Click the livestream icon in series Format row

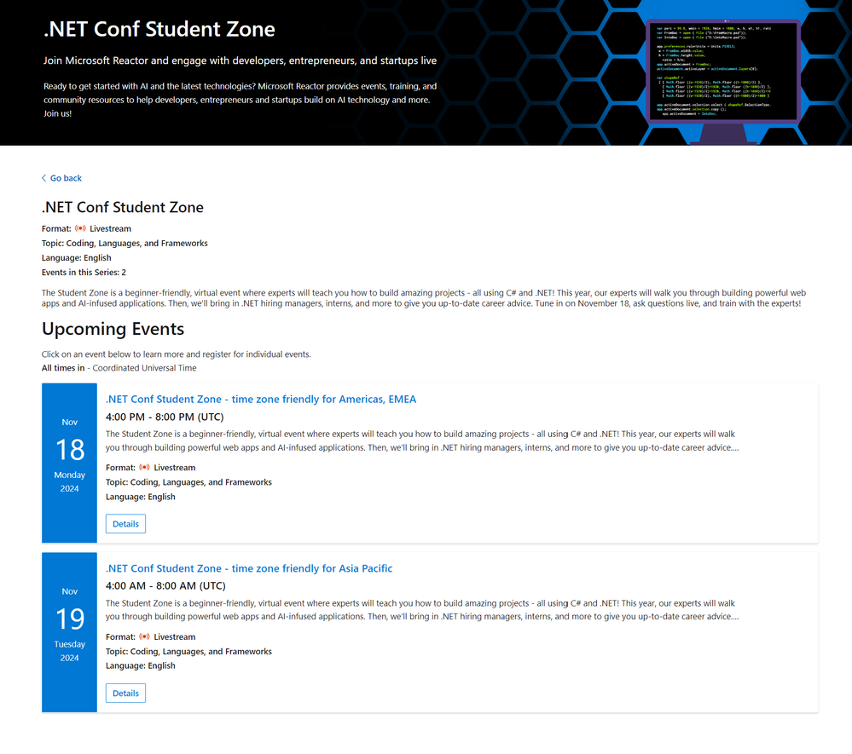point(80,228)
